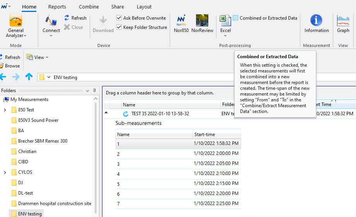Expand the CYLOS folder tree node
356x217 pixels.
(5, 172)
